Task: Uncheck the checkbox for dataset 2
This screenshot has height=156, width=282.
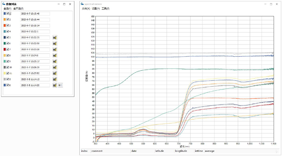Action: pyautogui.click(x=8, y=20)
